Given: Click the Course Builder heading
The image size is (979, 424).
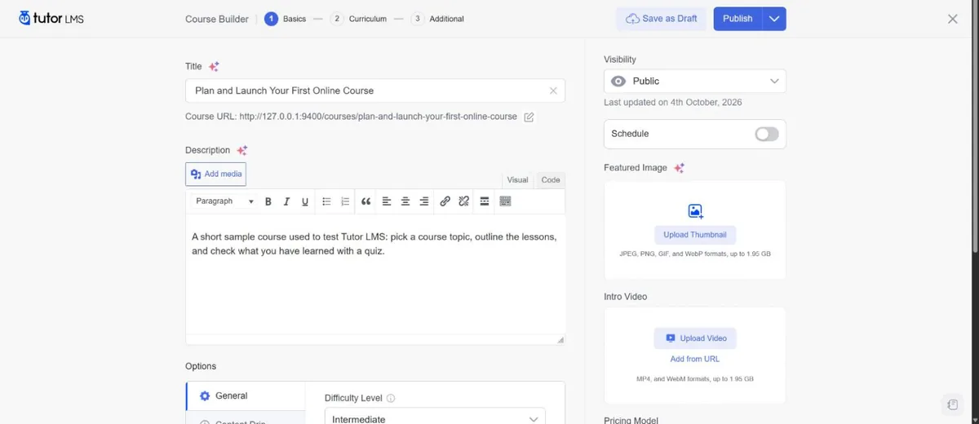Looking at the screenshot, I should [217, 19].
